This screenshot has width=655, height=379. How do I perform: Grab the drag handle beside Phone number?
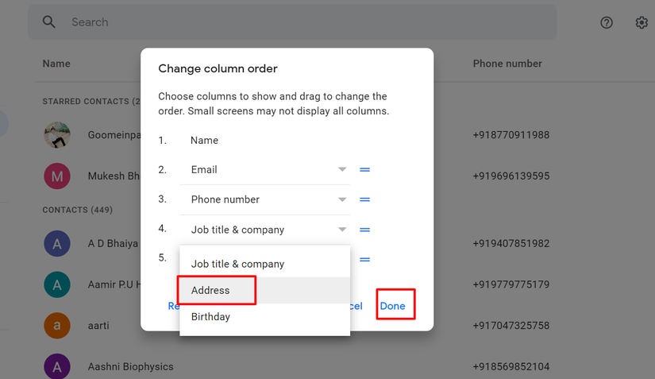[364, 199]
